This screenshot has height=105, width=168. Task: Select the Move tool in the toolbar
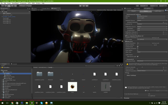(x=6, y=6)
